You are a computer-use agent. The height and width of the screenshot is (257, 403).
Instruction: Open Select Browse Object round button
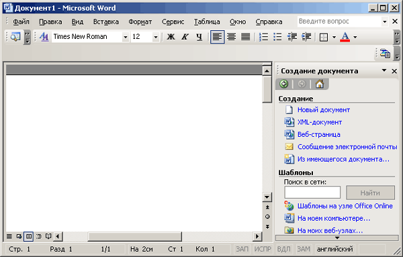(267, 217)
